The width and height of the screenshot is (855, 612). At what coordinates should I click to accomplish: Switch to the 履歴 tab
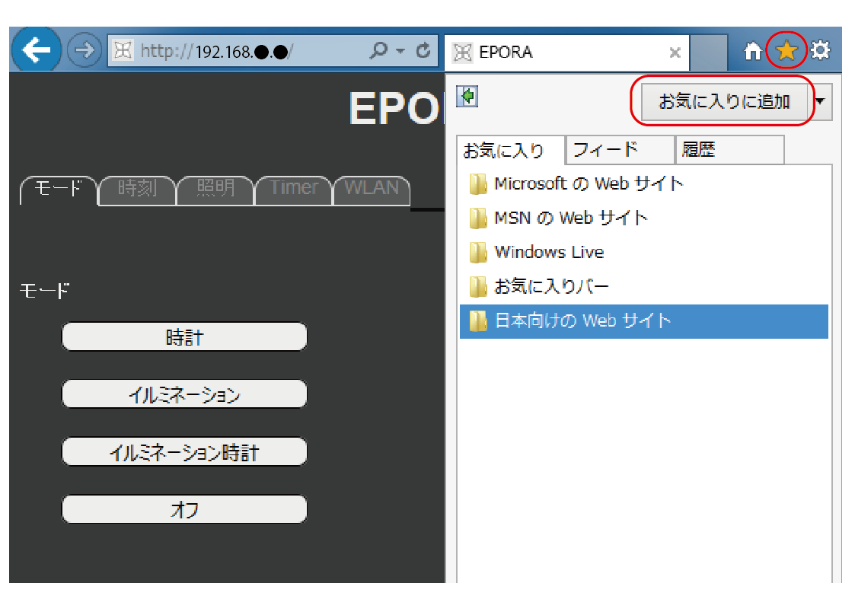728,150
